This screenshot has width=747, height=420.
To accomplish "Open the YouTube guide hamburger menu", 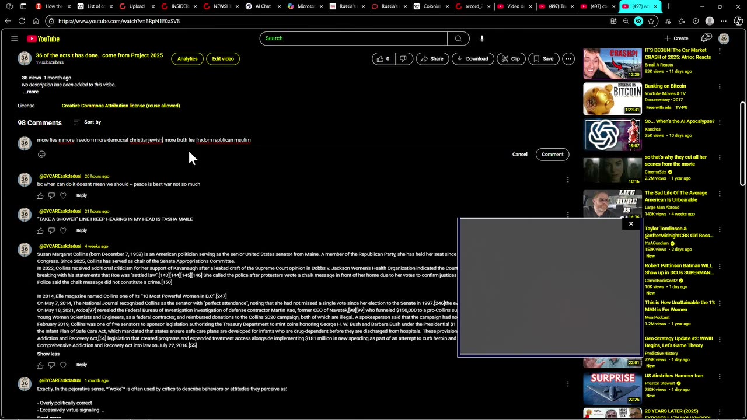I will (14, 38).
